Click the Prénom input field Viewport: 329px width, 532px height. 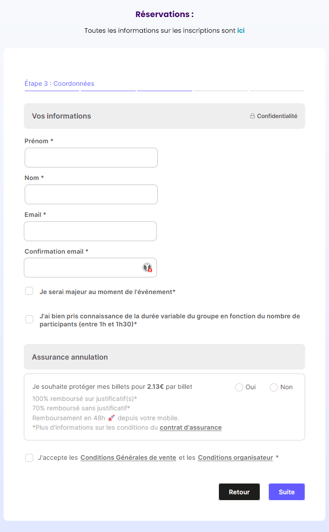91,158
